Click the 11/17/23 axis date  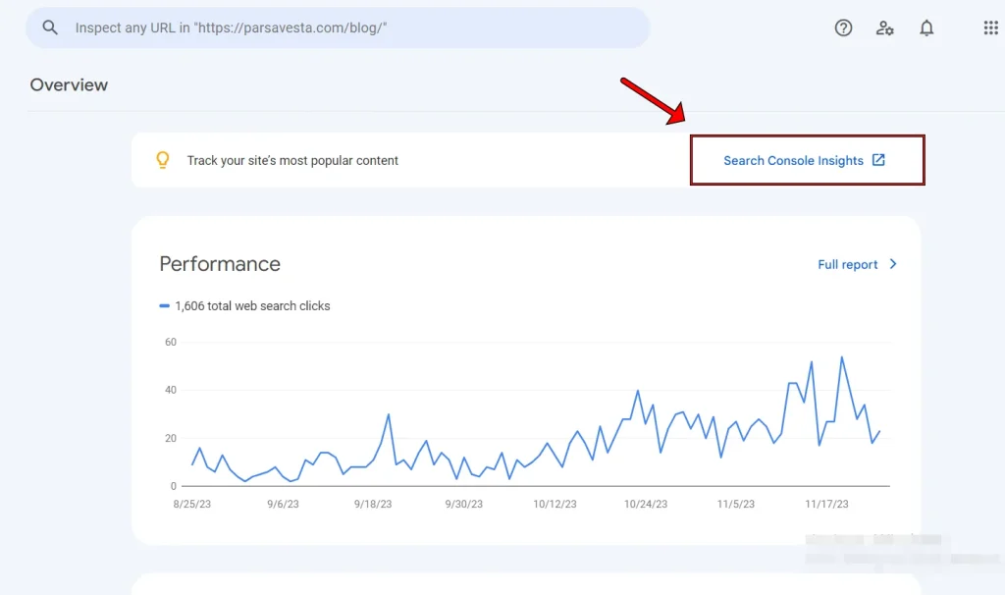point(826,504)
